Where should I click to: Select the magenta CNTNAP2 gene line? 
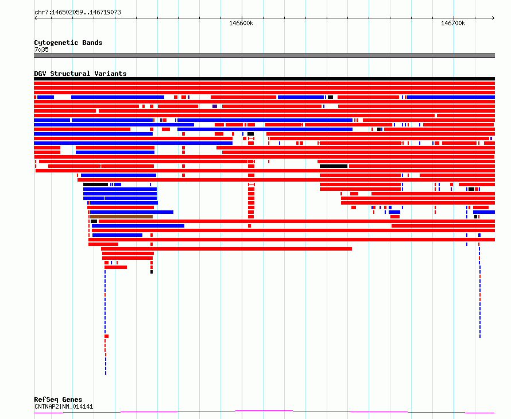pos(264,412)
